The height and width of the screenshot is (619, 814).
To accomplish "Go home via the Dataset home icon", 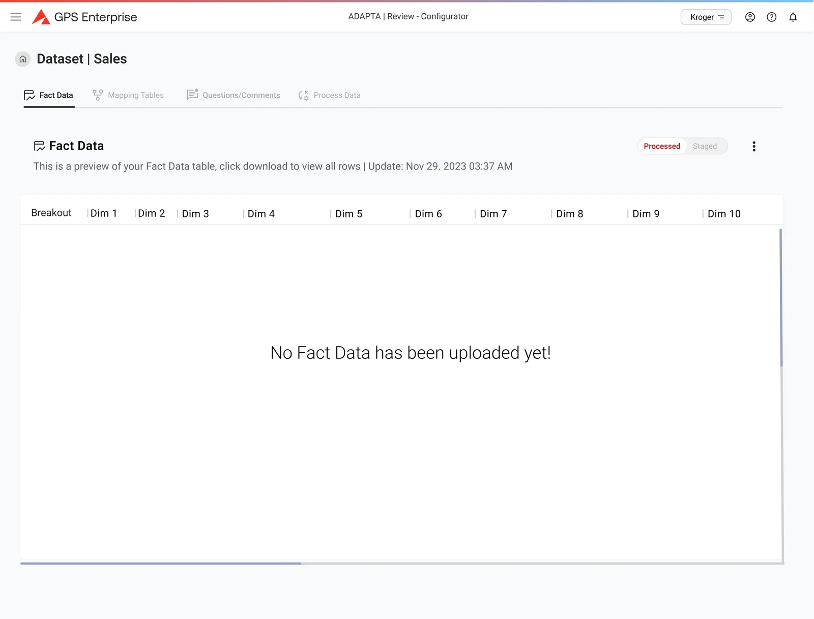I will tap(23, 59).
